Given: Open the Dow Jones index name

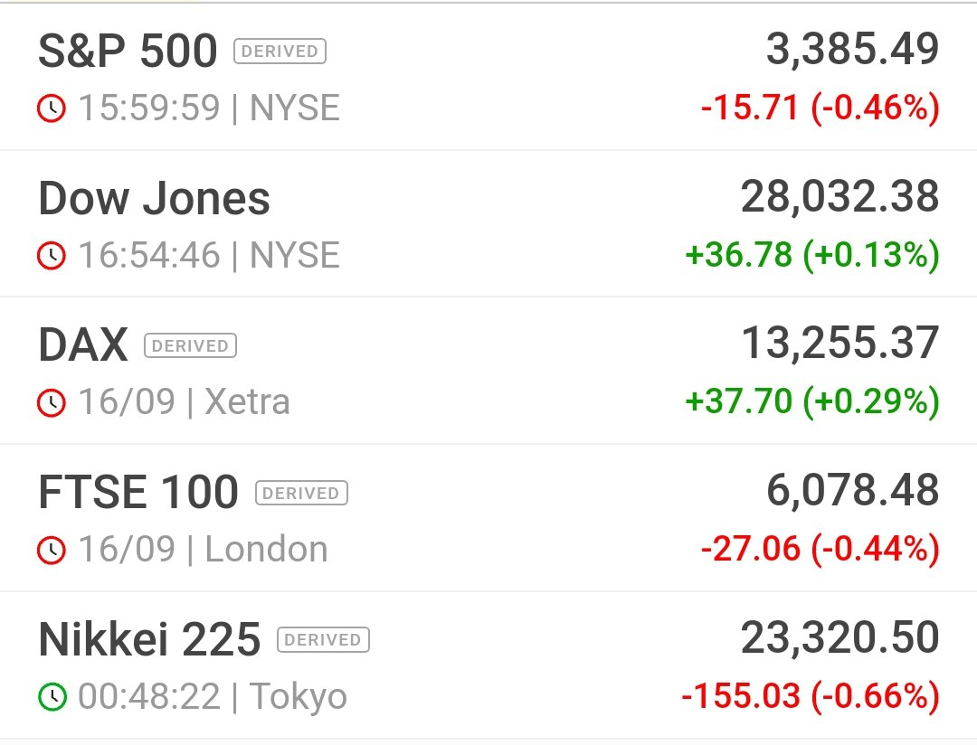Looking at the screenshot, I should click(x=154, y=198).
